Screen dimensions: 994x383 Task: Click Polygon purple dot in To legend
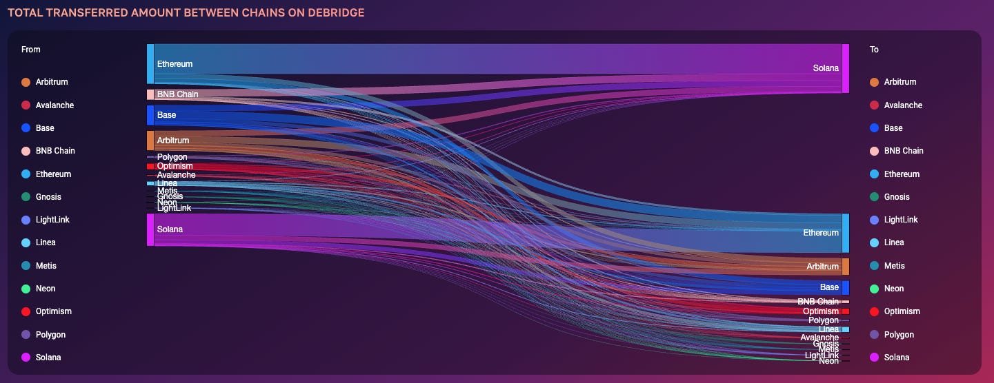tap(875, 335)
